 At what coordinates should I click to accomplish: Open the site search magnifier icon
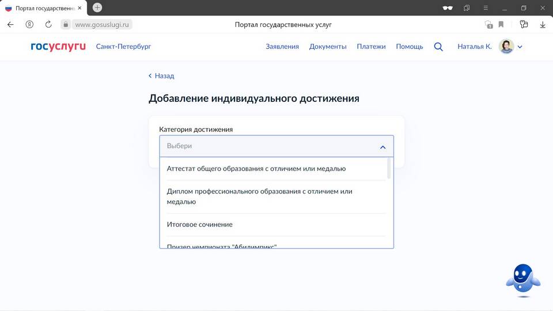click(x=438, y=47)
